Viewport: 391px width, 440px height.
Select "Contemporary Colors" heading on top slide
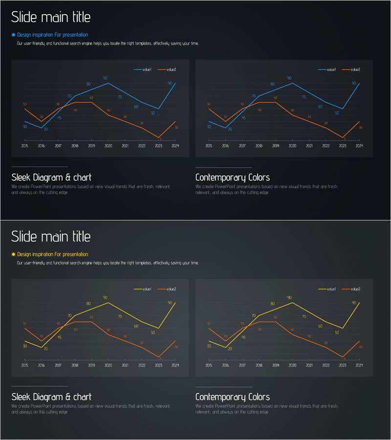click(233, 177)
